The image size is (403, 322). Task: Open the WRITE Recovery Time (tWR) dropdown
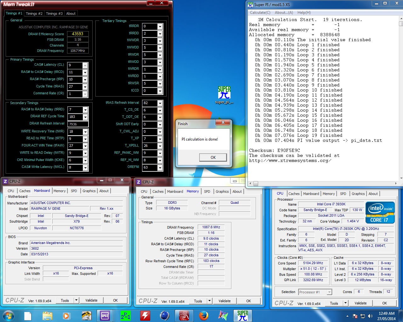[x=85, y=132]
